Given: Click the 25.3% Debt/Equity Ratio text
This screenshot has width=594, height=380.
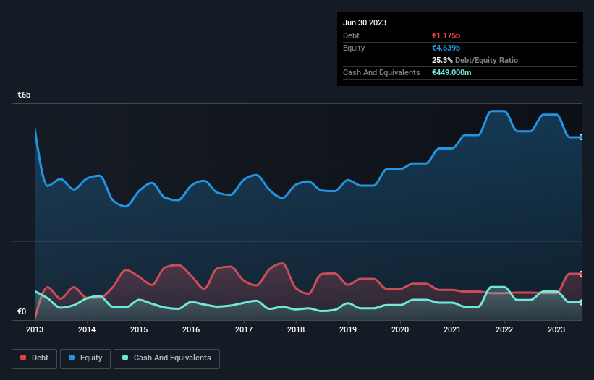Looking at the screenshot, I should (x=475, y=60).
